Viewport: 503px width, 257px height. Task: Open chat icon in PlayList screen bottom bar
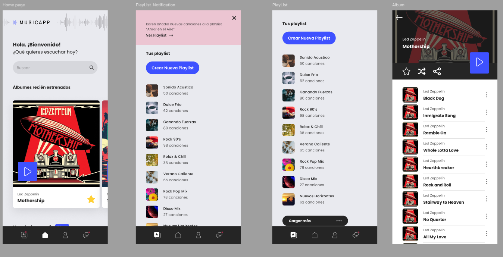pos(356,235)
